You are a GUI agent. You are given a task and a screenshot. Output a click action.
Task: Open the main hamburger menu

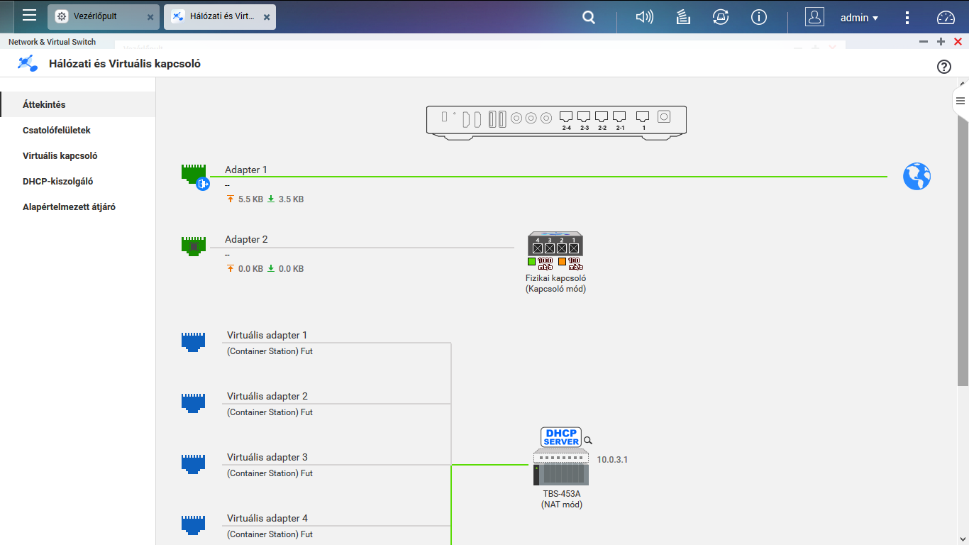[29, 16]
